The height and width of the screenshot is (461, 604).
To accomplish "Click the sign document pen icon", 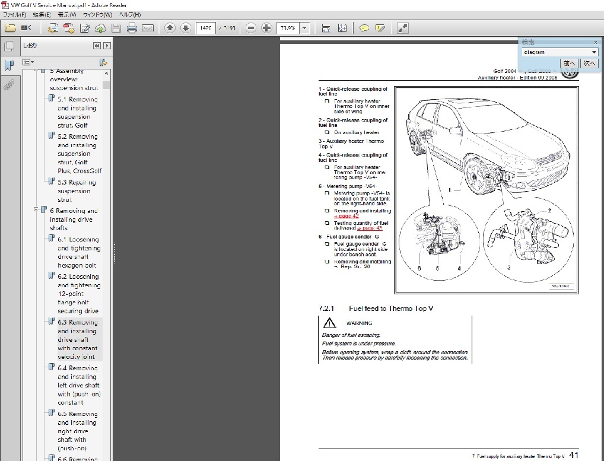I will (x=85, y=28).
